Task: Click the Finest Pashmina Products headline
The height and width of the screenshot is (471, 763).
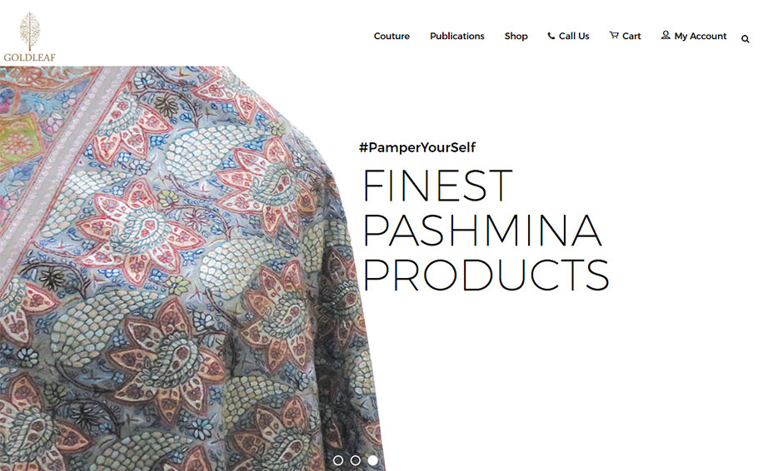Action: pos(486,230)
